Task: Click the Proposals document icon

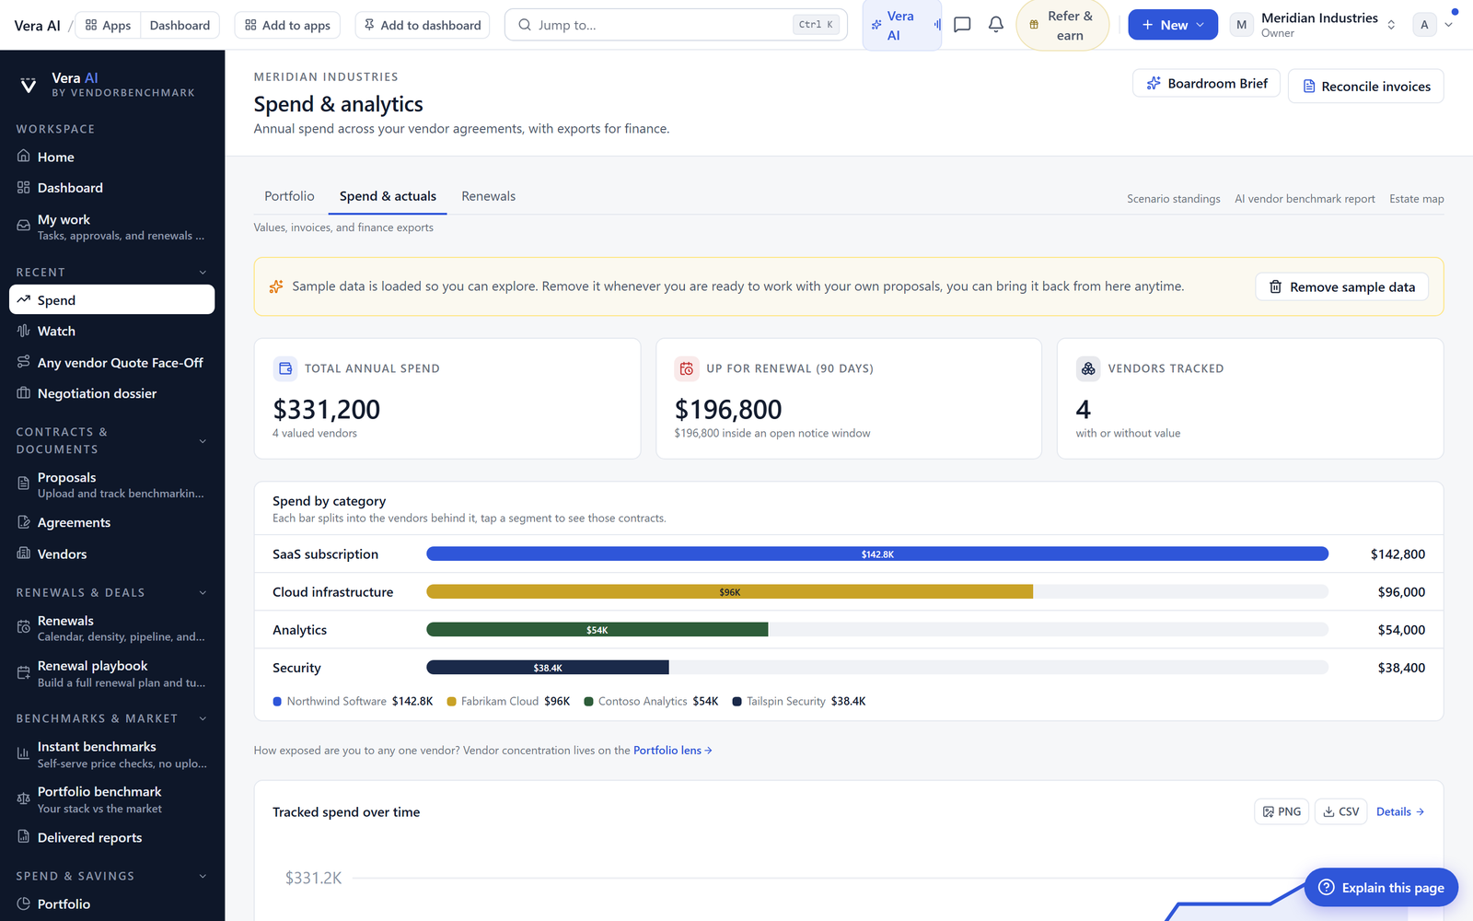Action: point(24,484)
